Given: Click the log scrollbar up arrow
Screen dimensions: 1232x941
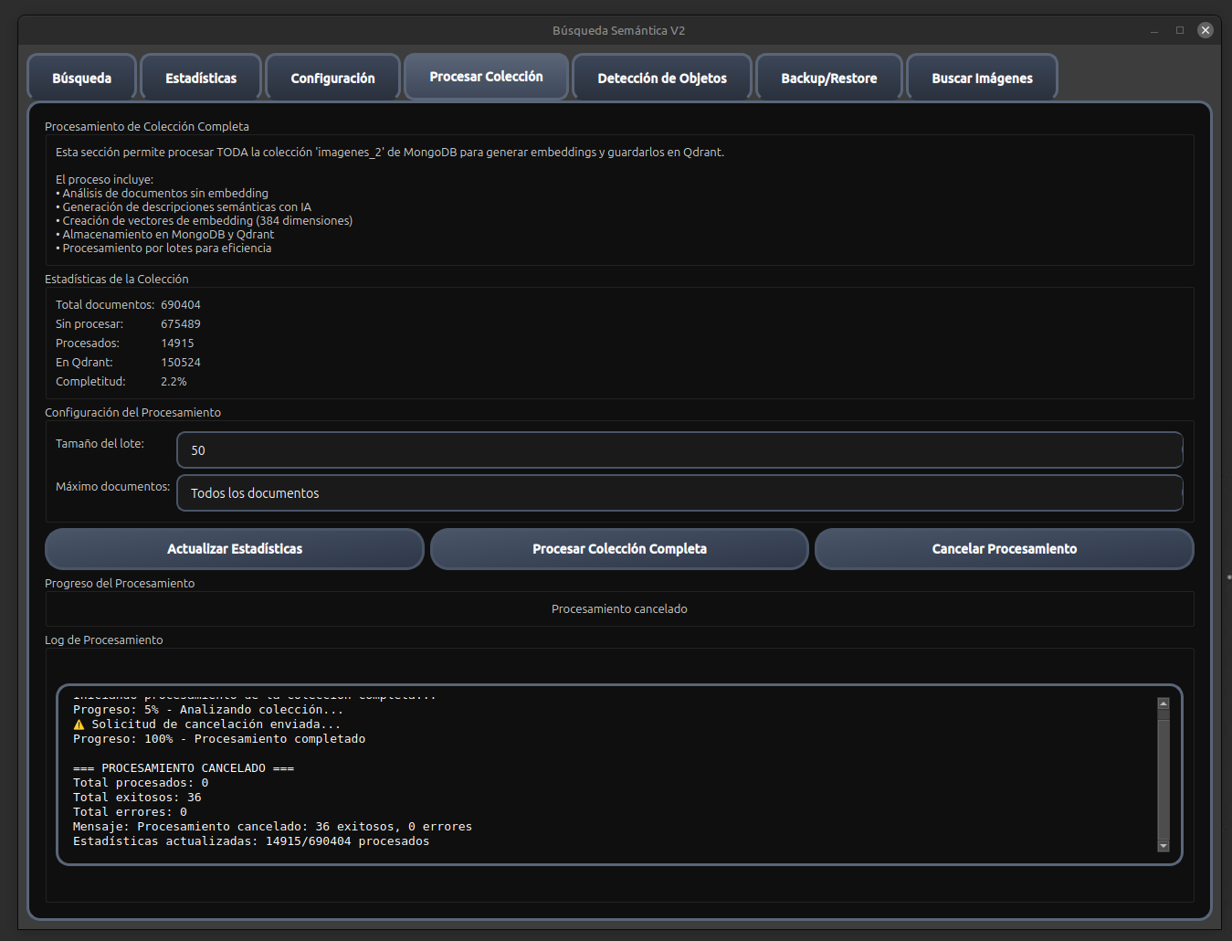Looking at the screenshot, I should (x=1162, y=703).
